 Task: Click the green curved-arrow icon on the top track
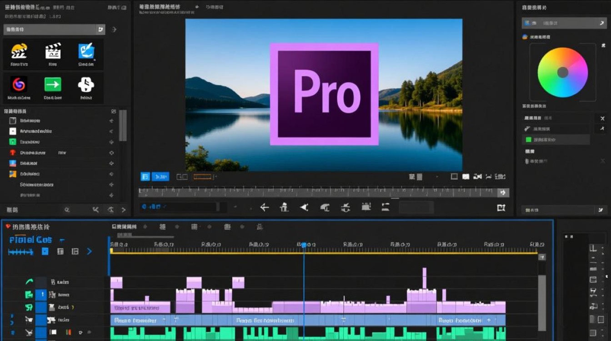29,282
